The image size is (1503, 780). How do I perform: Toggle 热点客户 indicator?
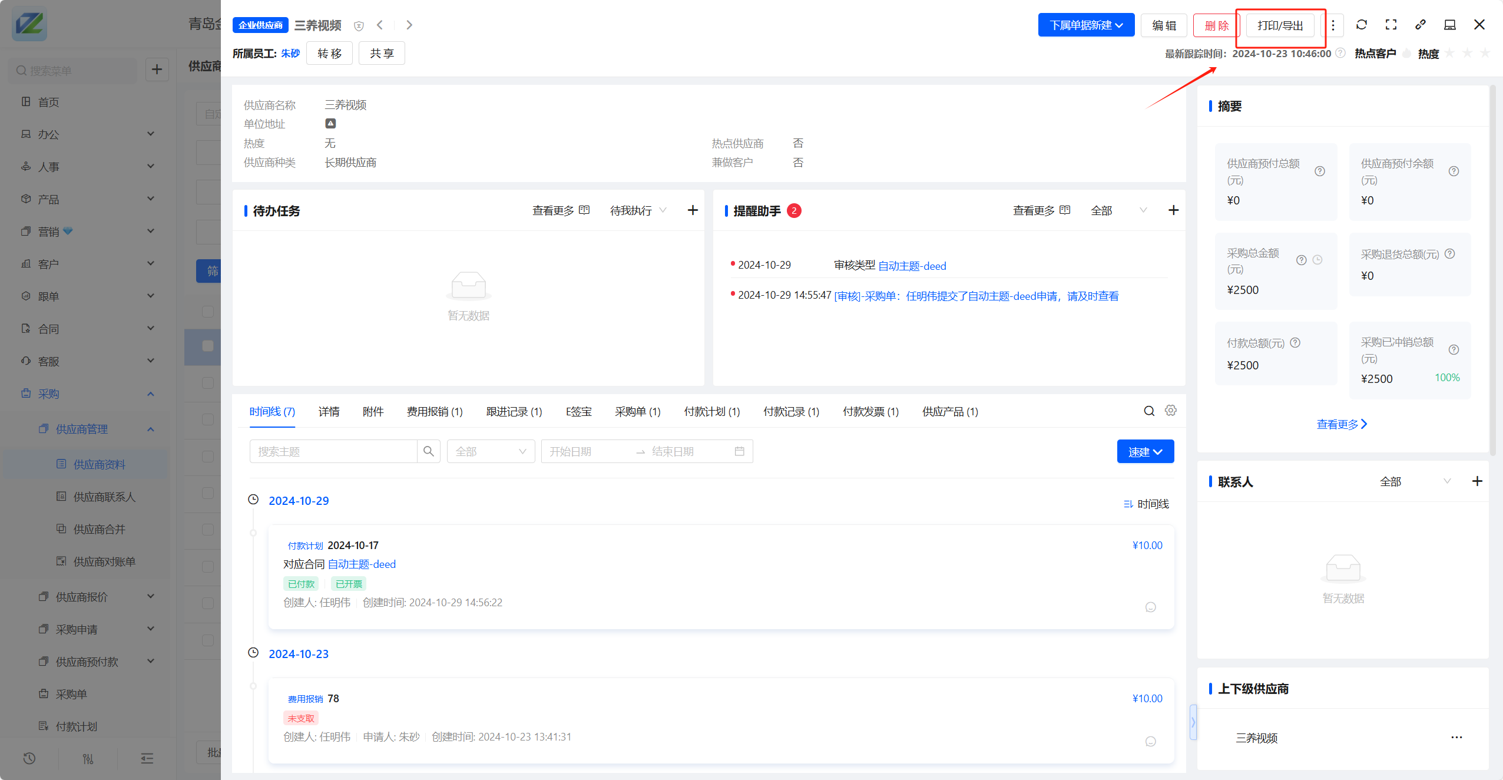tap(1406, 54)
